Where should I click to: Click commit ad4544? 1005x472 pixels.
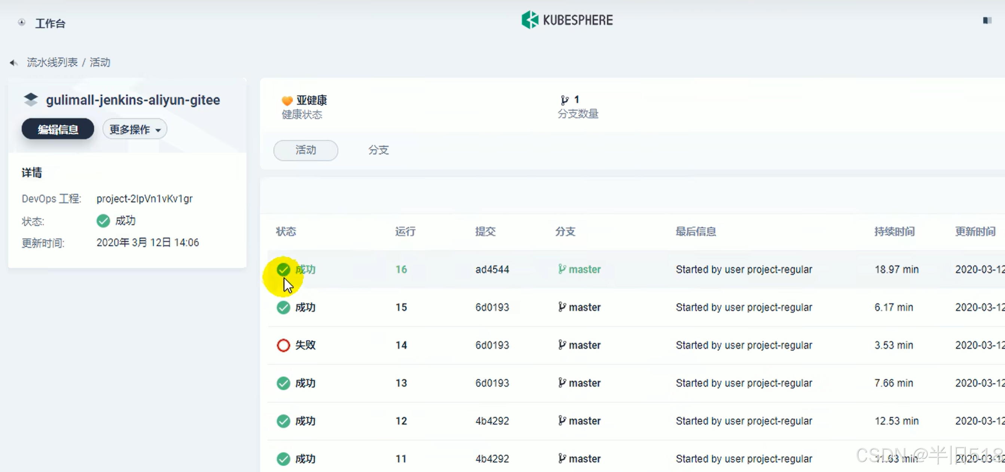point(492,269)
